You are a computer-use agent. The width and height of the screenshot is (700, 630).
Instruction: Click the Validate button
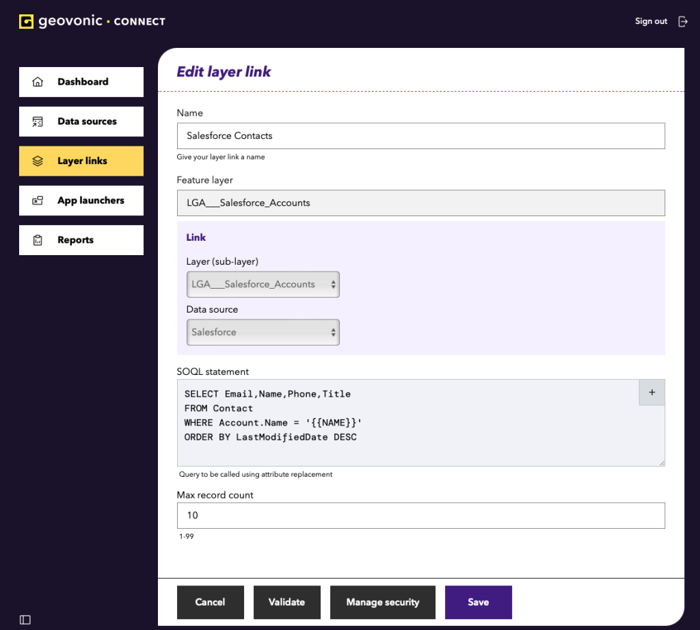click(286, 603)
